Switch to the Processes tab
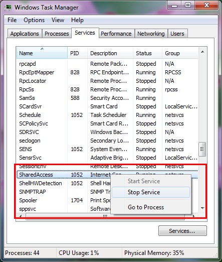 tap(57, 34)
